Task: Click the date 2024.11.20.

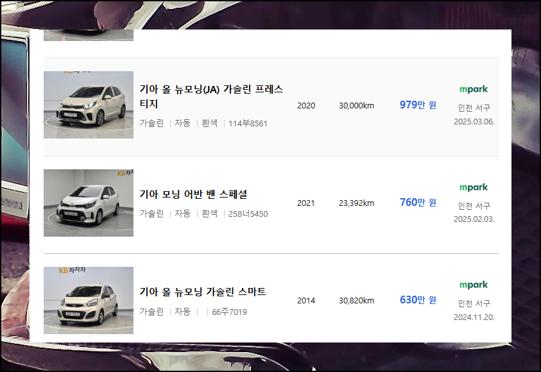Action: tap(474, 317)
